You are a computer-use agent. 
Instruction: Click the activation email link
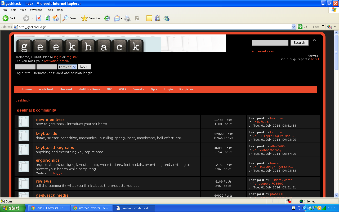tap(56, 61)
